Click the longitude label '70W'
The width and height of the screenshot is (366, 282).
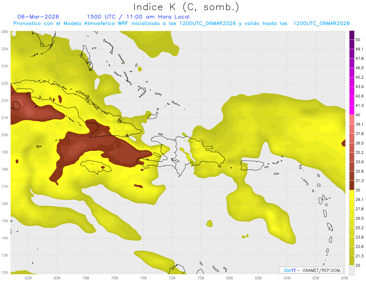coord(201,278)
